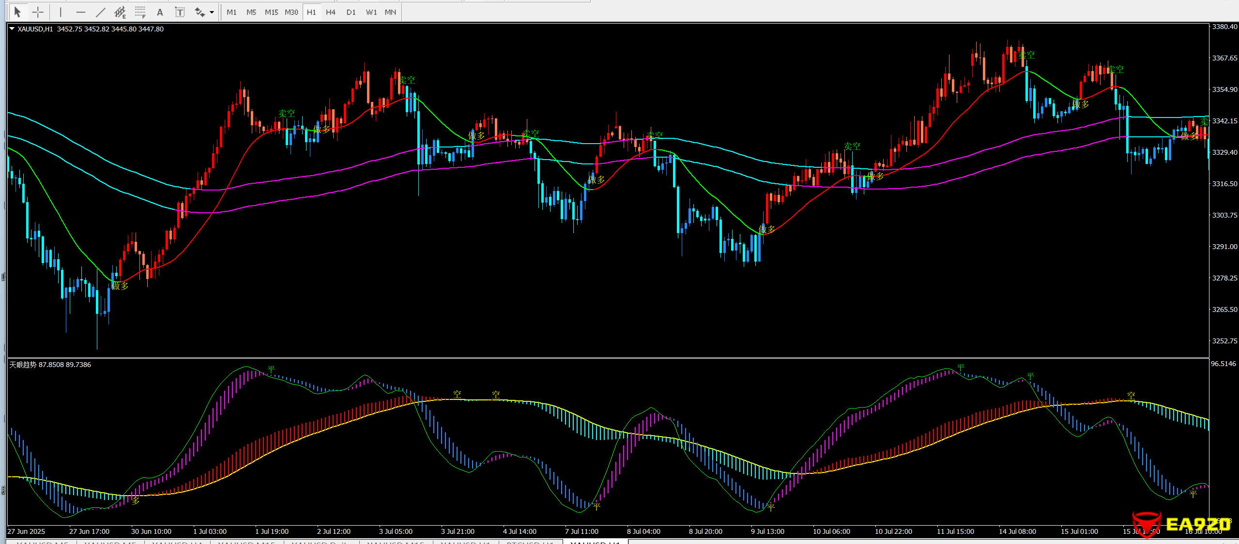Activate the Crosshair tool
Screen dimensions: 1239x544
(x=38, y=12)
